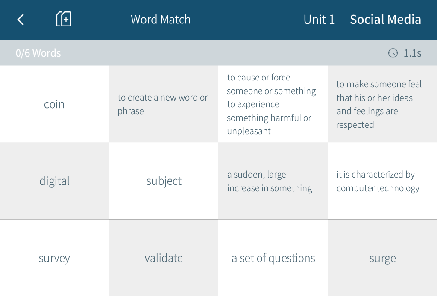This screenshot has width=437, height=296.
Task: Choose definition 'a set of questions'
Action: [273, 258]
